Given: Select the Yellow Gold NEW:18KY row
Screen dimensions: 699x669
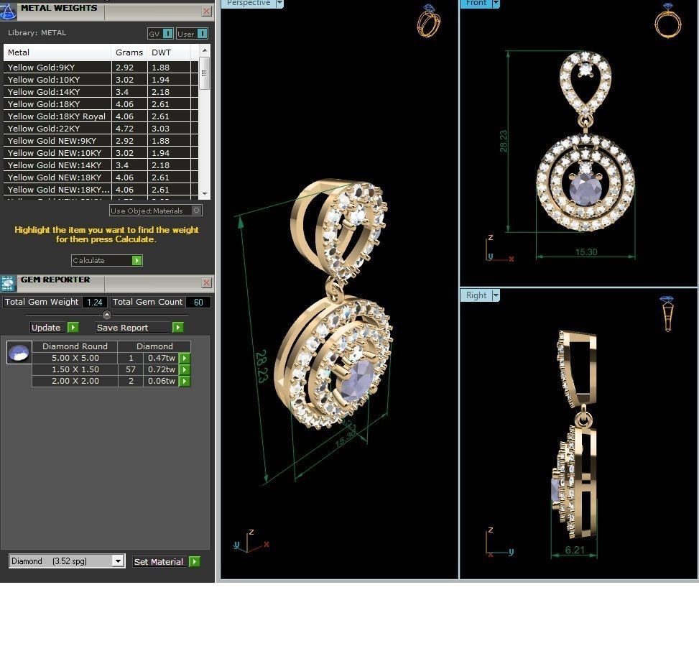Looking at the screenshot, I should tap(101, 177).
